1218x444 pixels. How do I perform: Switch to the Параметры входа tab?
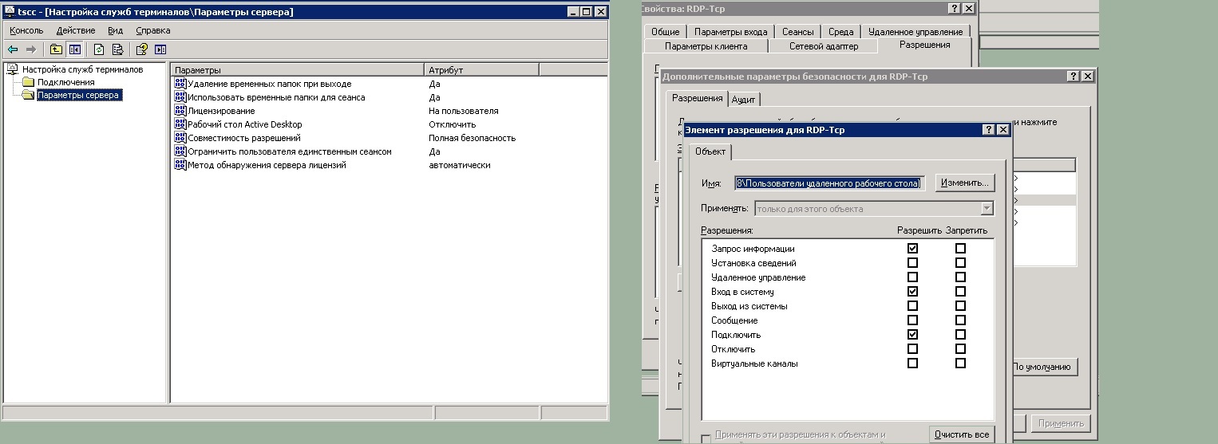pyautogui.click(x=730, y=32)
